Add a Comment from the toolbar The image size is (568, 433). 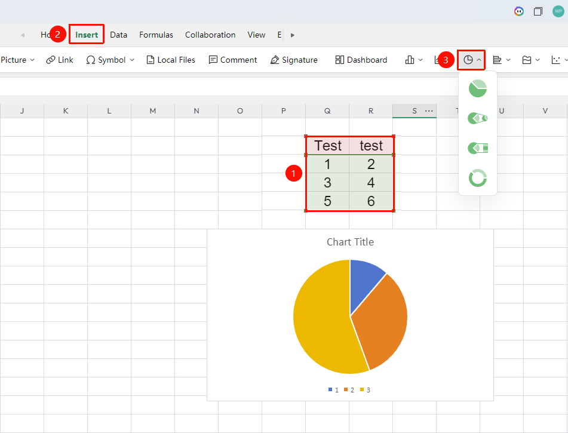coord(233,60)
